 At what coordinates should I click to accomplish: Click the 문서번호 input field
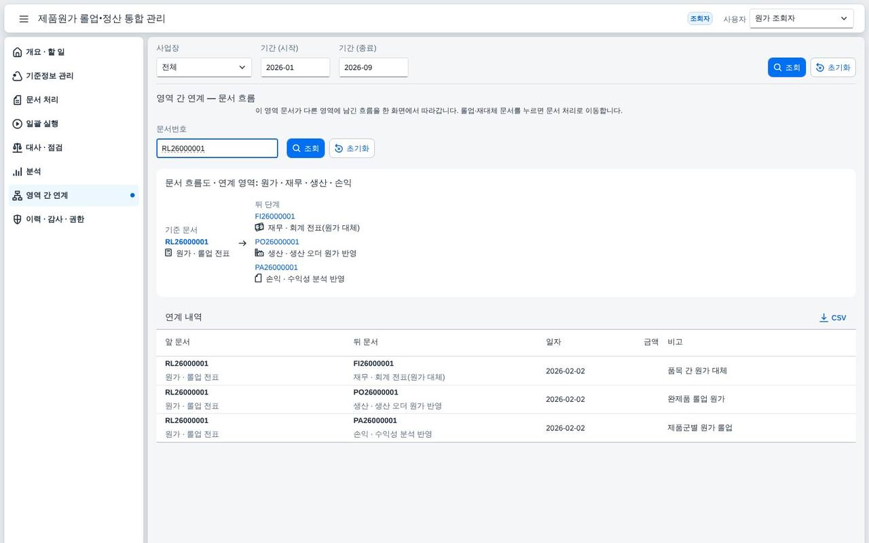[217, 148]
